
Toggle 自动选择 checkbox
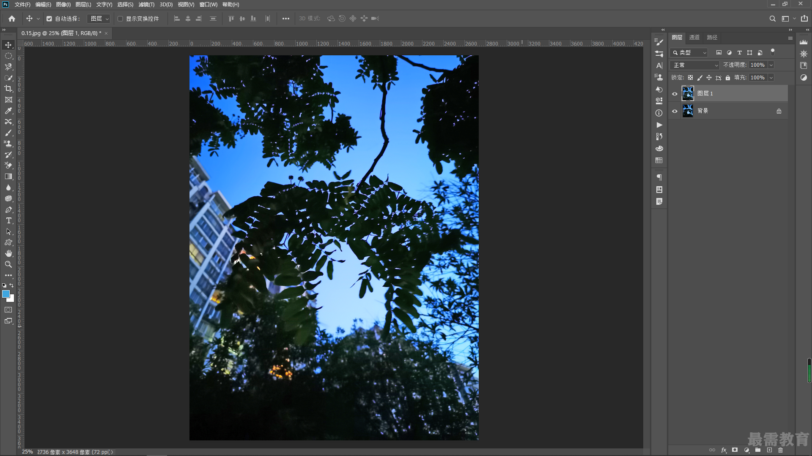pos(49,19)
